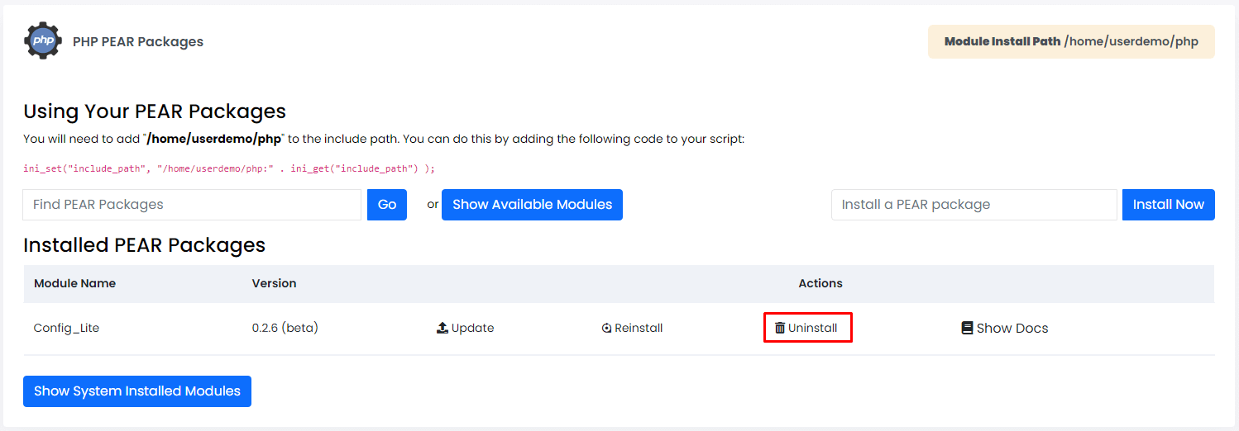Reinstall the Config_Lite package
The width and height of the screenshot is (1239, 431).
[x=632, y=328]
